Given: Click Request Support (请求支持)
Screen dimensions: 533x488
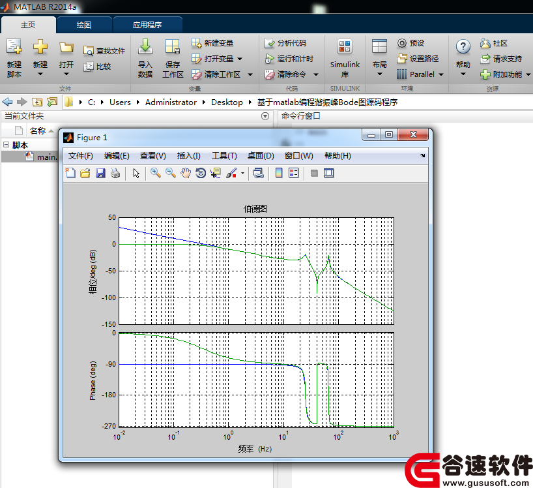Looking at the screenshot, I should [501, 59].
